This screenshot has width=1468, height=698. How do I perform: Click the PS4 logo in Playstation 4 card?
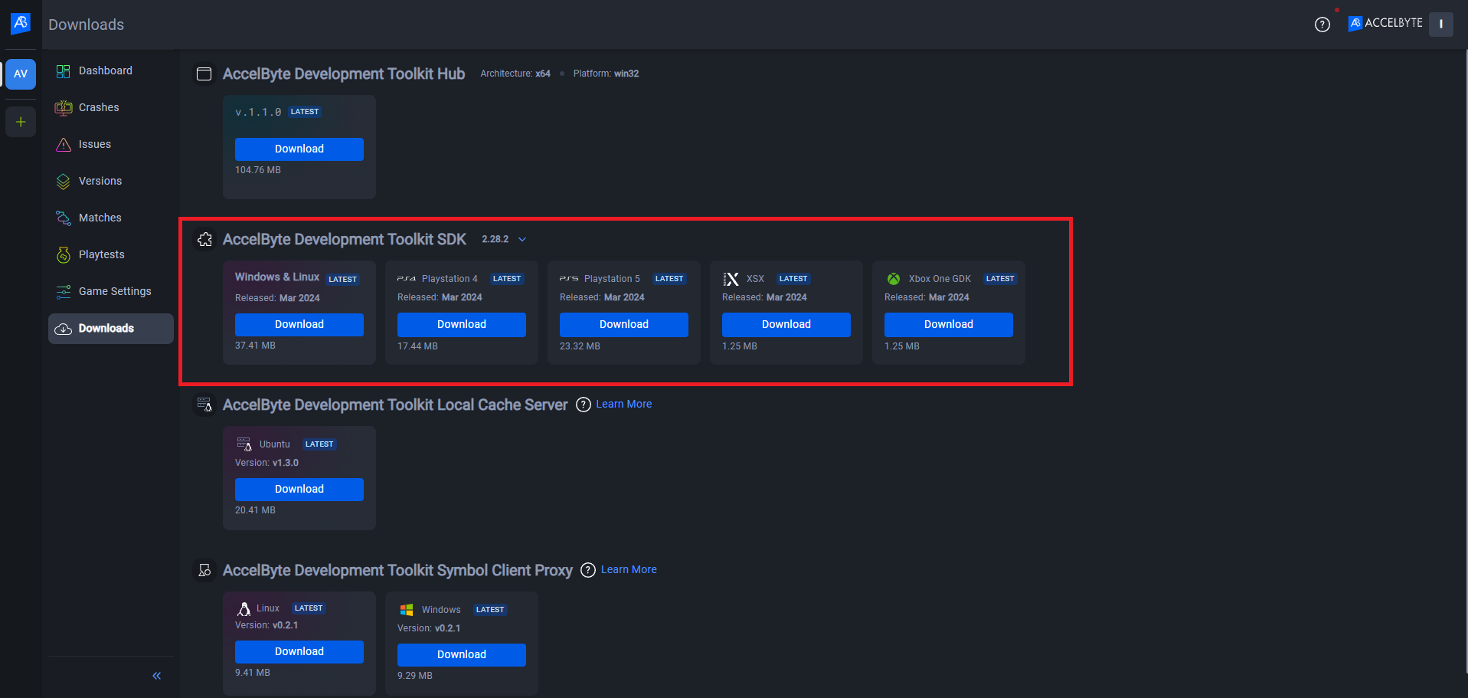(407, 279)
